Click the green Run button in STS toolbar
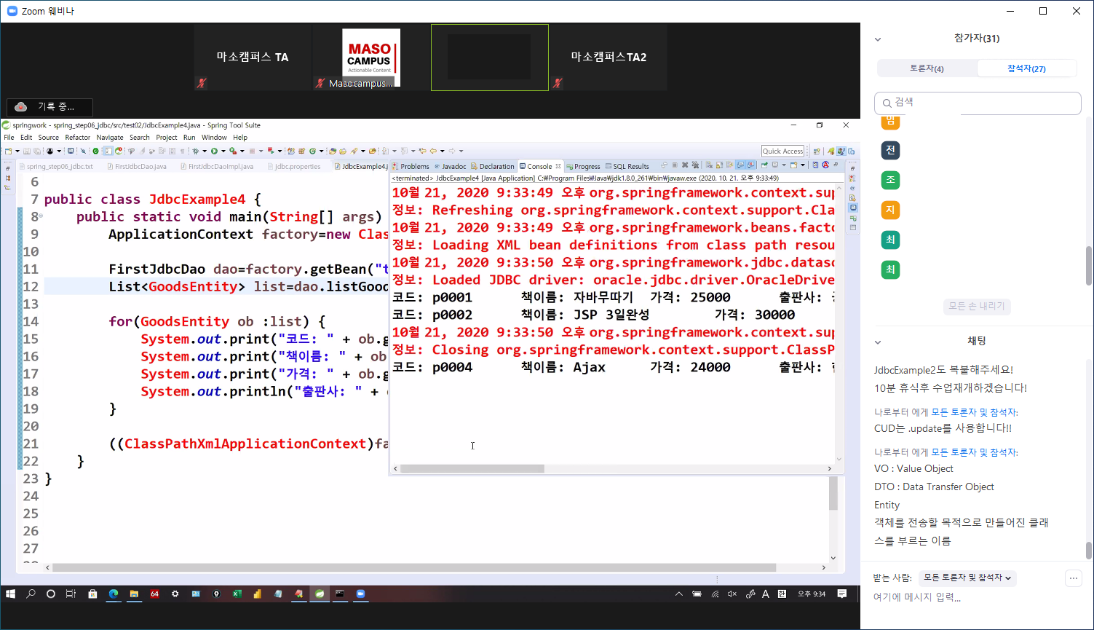 (x=214, y=151)
